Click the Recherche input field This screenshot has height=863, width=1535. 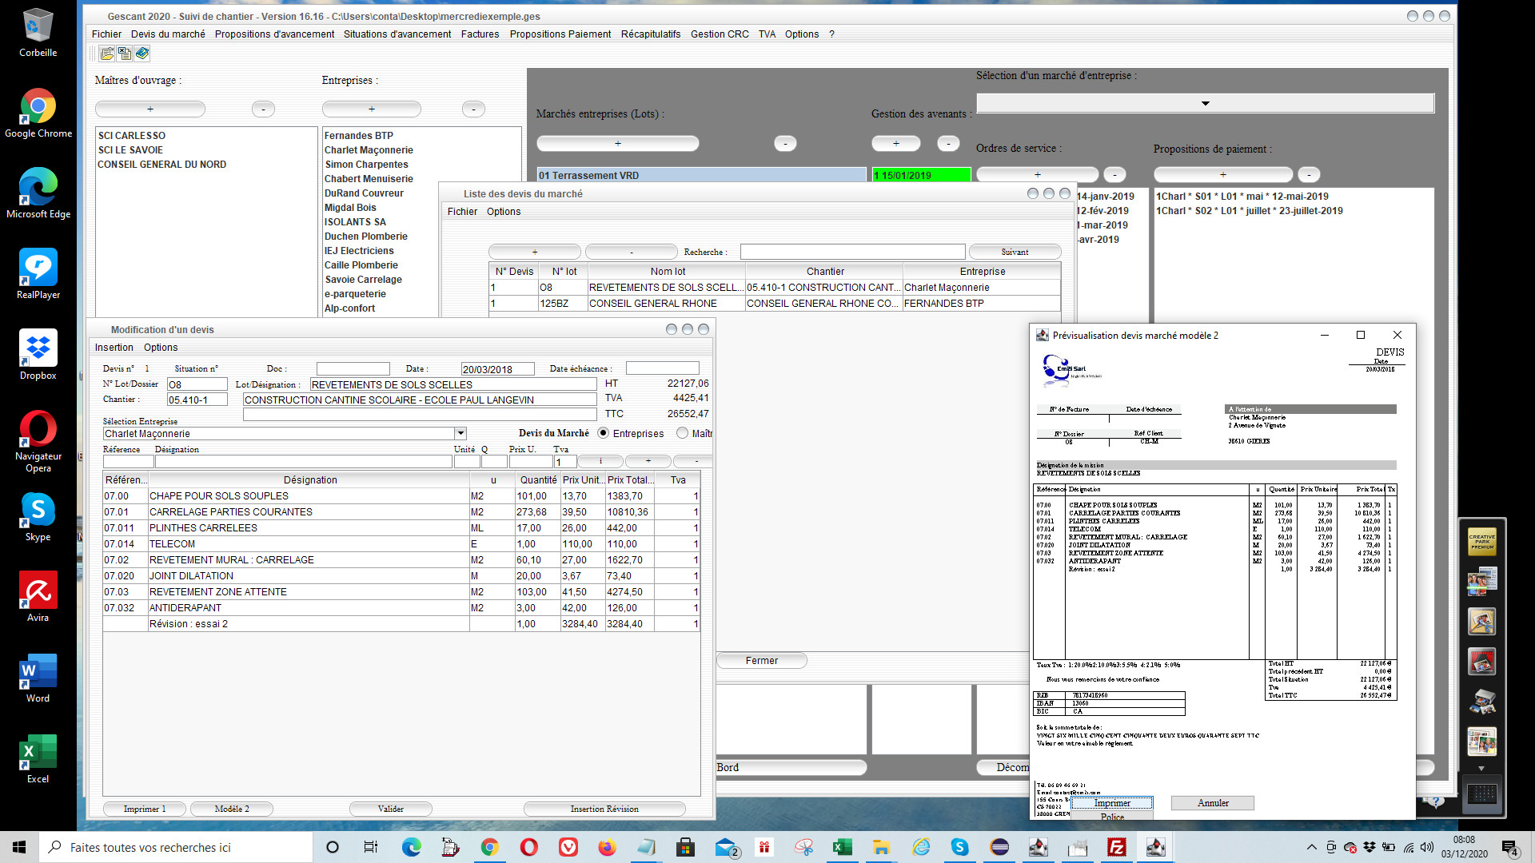[x=852, y=252]
